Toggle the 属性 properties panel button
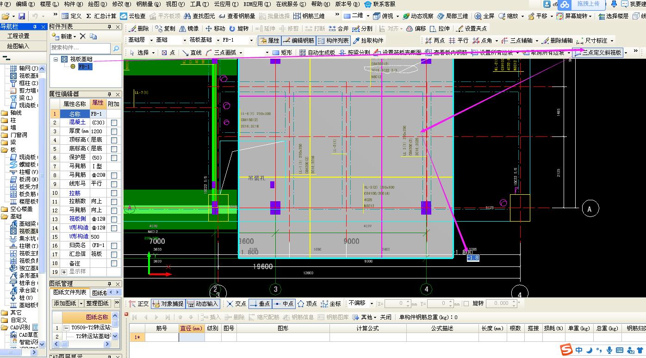 [269, 41]
